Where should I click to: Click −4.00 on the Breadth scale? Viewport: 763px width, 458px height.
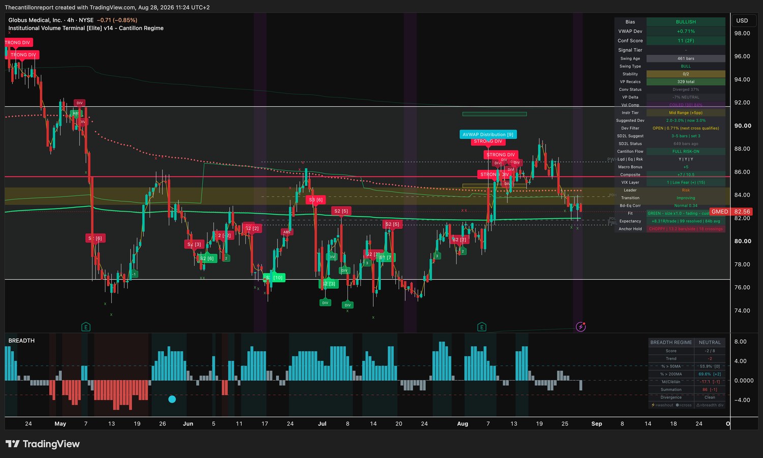pos(742,400)
